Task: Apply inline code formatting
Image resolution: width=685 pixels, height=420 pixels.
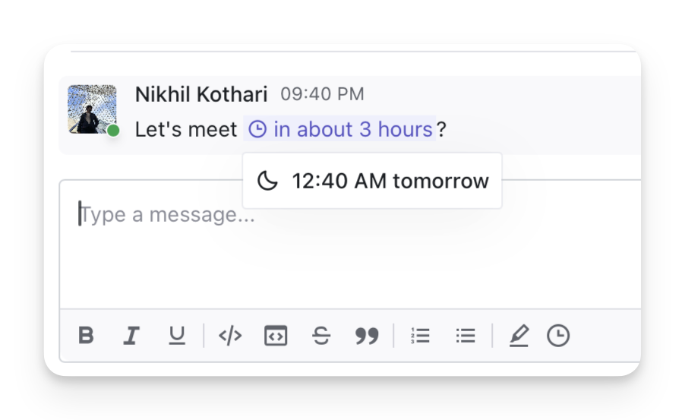Action: tap(229, 336)
